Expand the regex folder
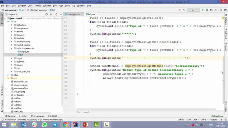 click(11, 58)
